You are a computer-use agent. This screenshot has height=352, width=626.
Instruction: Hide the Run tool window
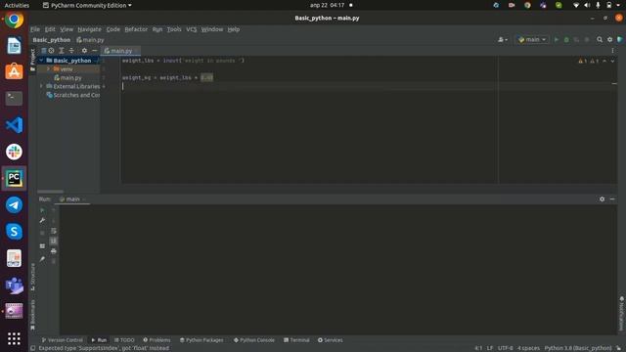point(612,199)
